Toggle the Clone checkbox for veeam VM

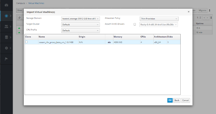click(x=26, y=42)
